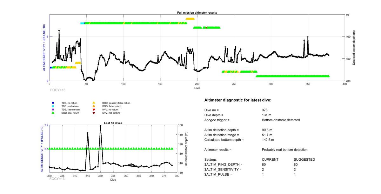Click the dive depth value '131 m'
The width and height of the screenshot is (381, 194).
[x=267, y=115]
